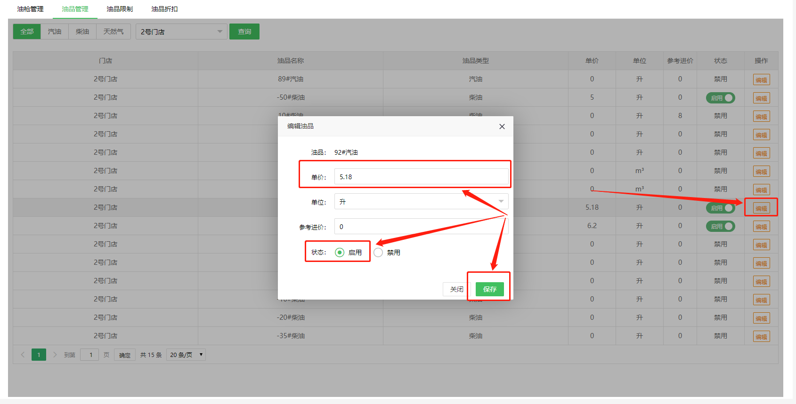The width and height of the screenshot is (796, 404).
Task: Toggle 启用 switch in -50#柴油 row
Action: tap(720, 98)
